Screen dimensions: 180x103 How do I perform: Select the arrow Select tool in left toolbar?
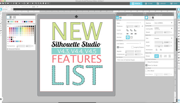[x=1, y=9]
